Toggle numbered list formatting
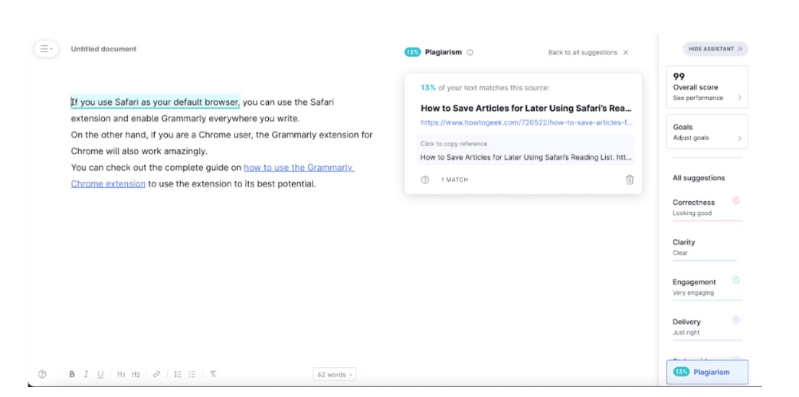799x397 pixels. tap(178, 374)
